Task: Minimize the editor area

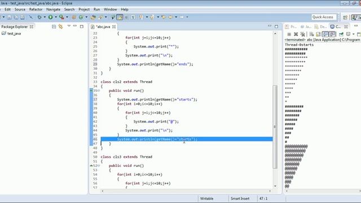Action: (x=270, y=26)
